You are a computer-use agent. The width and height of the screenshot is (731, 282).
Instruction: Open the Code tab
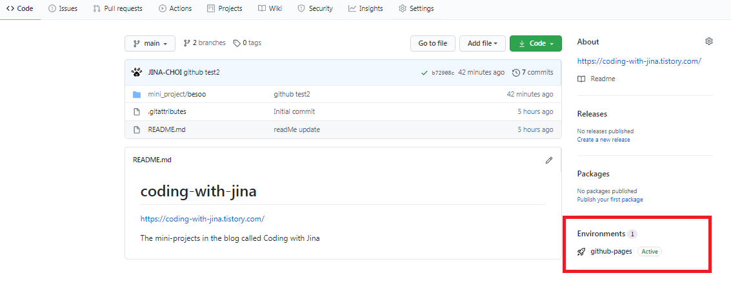[x=20, y=8]
